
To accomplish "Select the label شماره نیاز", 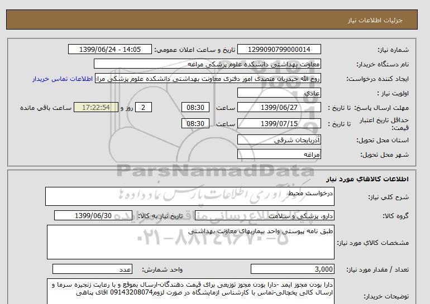I will coord(393,50).
